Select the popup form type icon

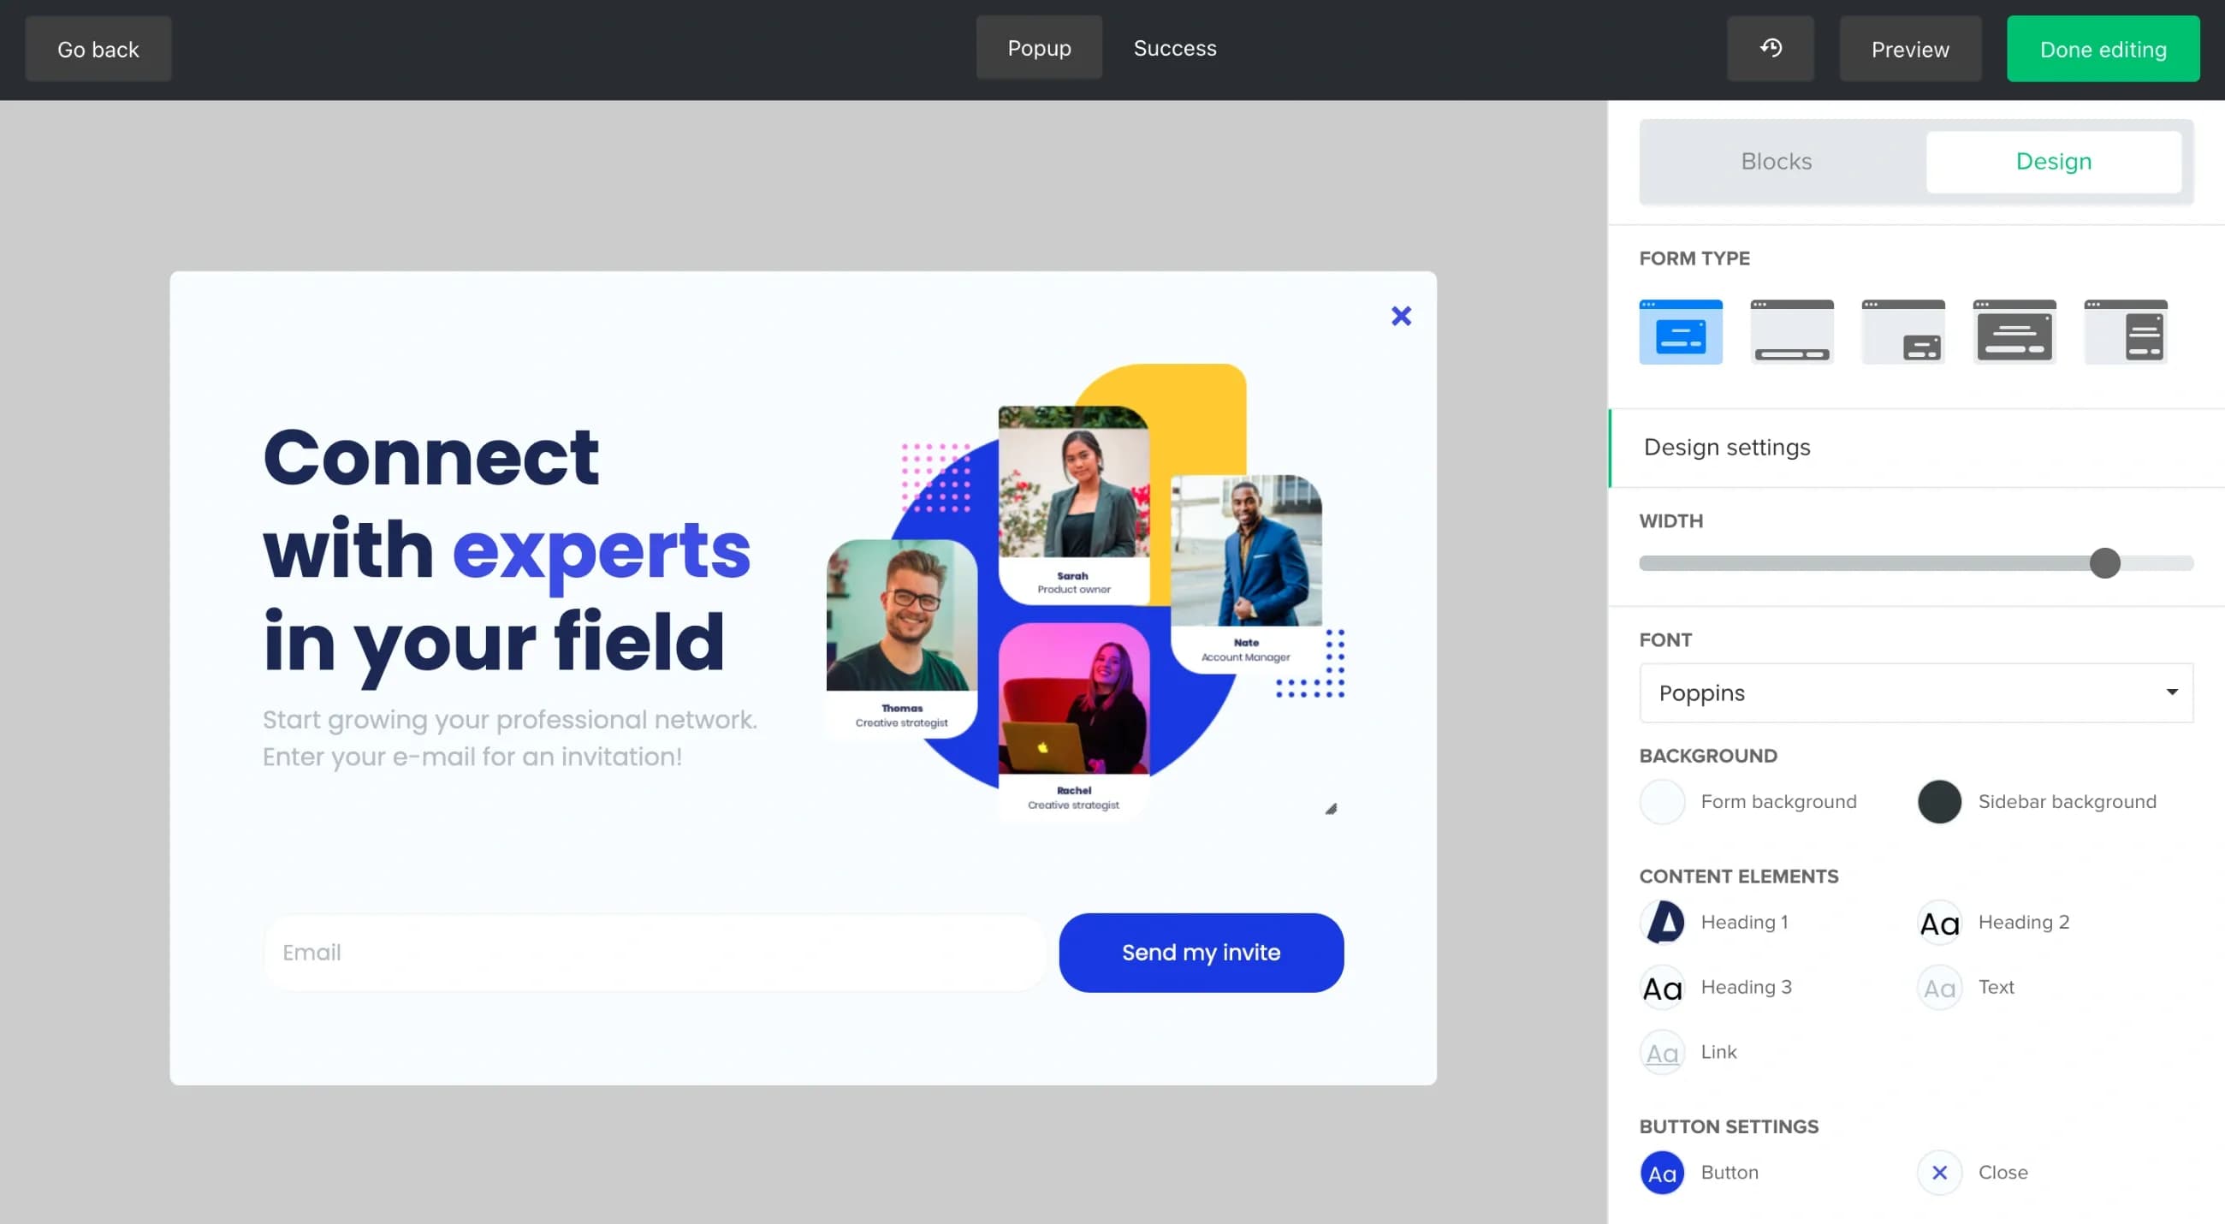click(x=1680, y=331)
